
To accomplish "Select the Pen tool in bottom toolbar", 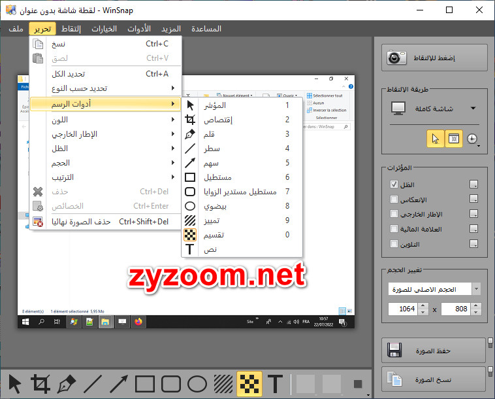I will tap(67, 384).
